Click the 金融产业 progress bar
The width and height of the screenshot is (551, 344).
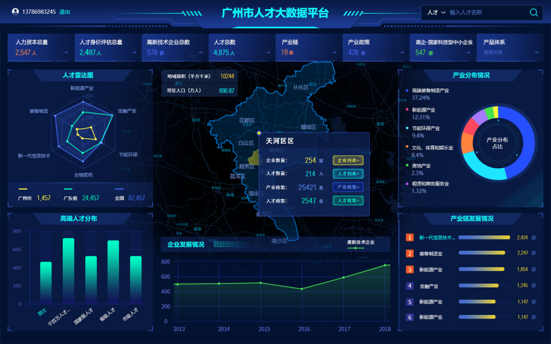coord(478,286)
